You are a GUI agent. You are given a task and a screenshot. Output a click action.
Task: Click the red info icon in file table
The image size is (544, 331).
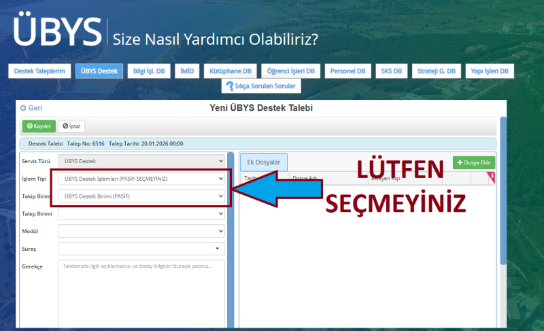pos(492,177)
